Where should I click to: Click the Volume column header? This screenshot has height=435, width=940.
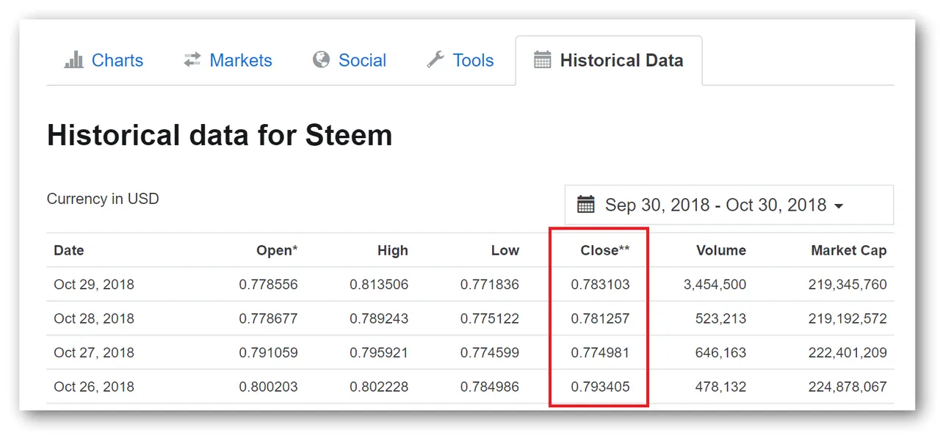pos(721,250)
